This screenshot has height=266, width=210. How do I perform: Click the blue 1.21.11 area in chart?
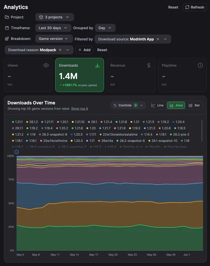click(x=110, y=192)
